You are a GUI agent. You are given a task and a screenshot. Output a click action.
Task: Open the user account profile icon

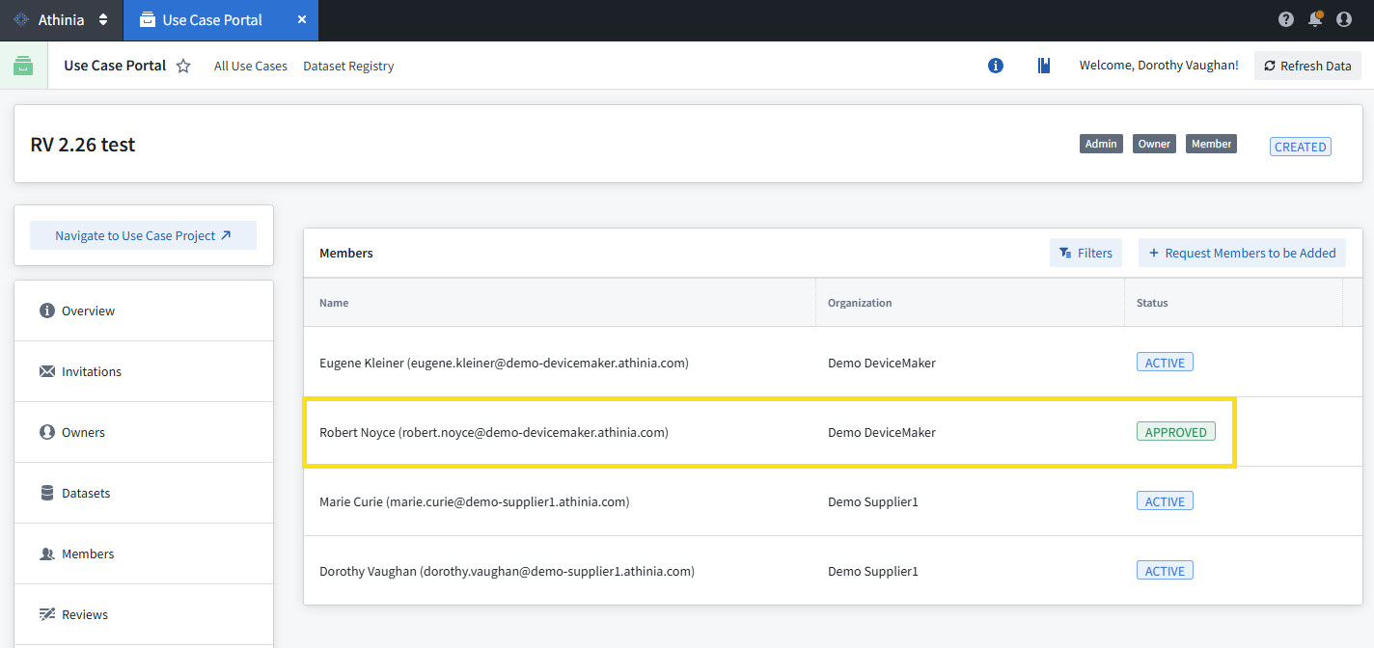point(1344,19)
